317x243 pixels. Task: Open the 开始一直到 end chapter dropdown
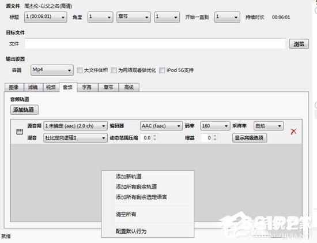227,17
